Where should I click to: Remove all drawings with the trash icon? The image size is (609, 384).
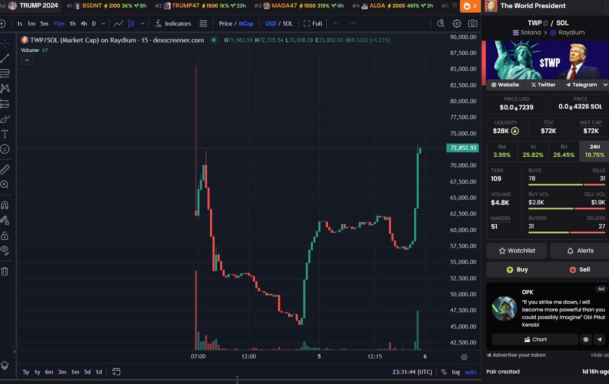[x=5, y=274]
